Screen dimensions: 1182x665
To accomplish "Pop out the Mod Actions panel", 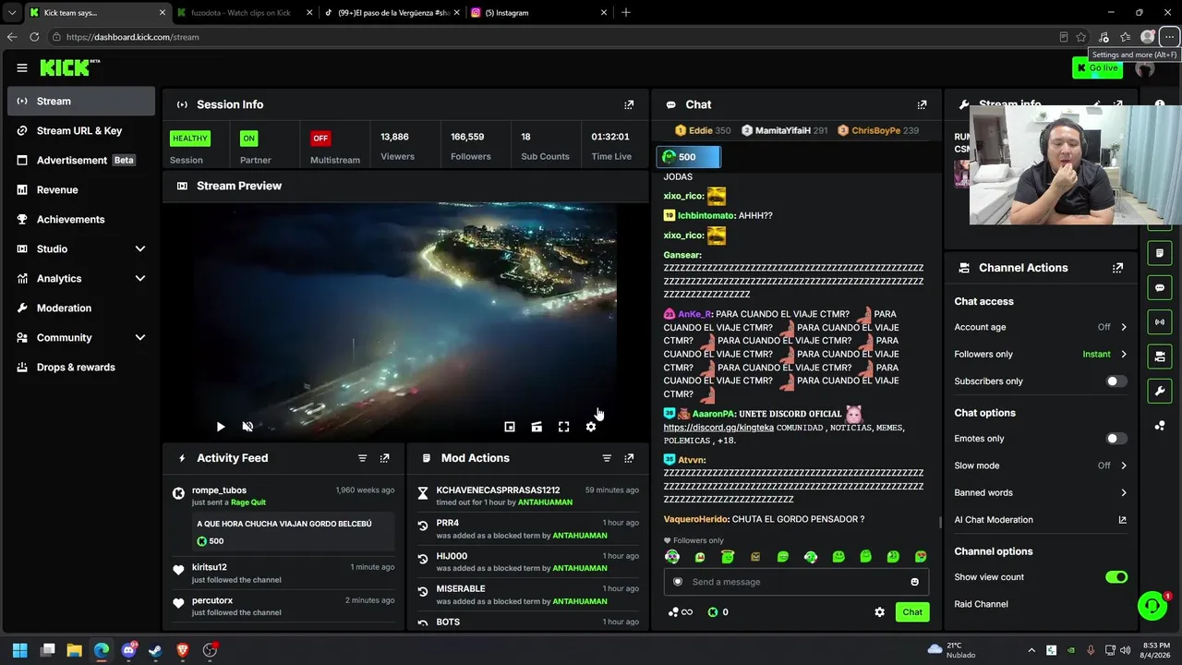I will pos(629,458).
